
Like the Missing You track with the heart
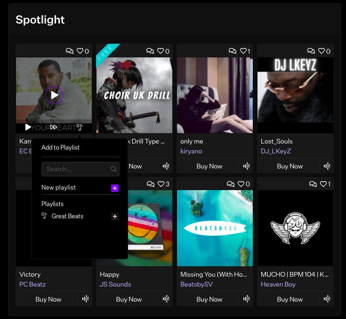(241, 183)
